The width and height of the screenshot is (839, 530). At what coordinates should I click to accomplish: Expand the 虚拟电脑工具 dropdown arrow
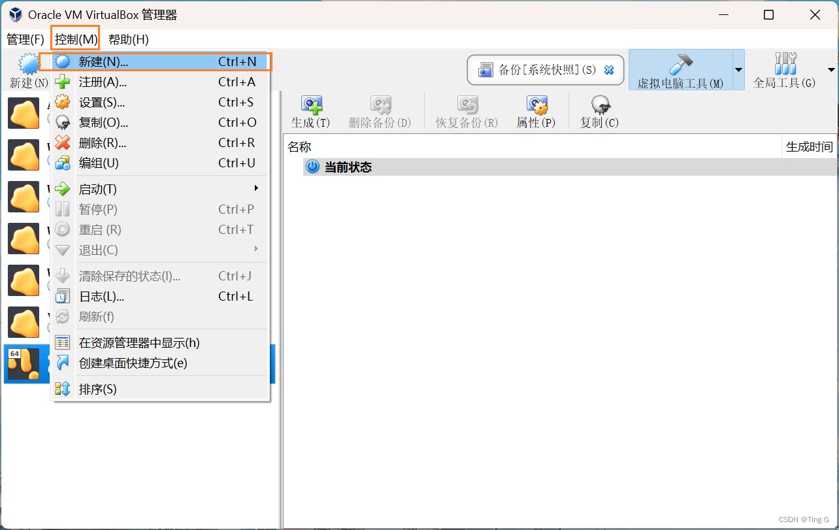coord(739,70)
